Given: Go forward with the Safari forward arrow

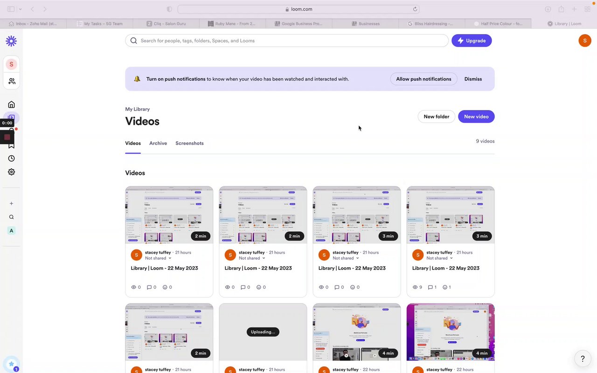Looking at the screenshot, I should click(x=45, y=9).
